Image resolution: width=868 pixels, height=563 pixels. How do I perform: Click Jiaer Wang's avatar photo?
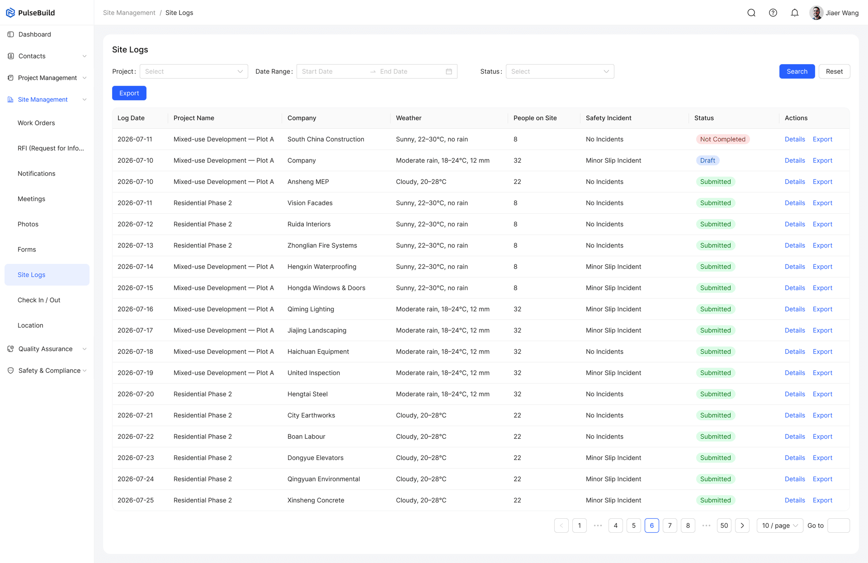[816, 13]
